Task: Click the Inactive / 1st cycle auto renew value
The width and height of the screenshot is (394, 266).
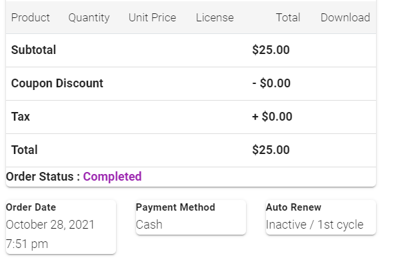Action: 315,225
